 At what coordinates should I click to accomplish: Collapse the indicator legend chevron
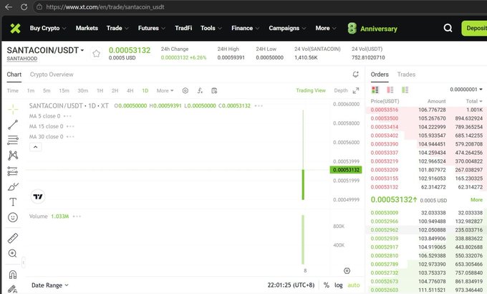point(35,147)
